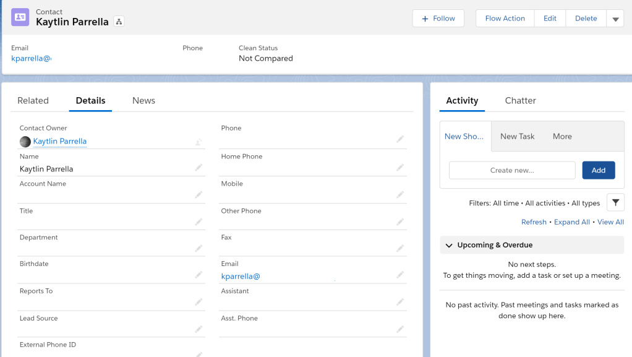The height and width of the screenshot is (357, 632).
Task: Select the New Task tab
Action: point(517,137)
